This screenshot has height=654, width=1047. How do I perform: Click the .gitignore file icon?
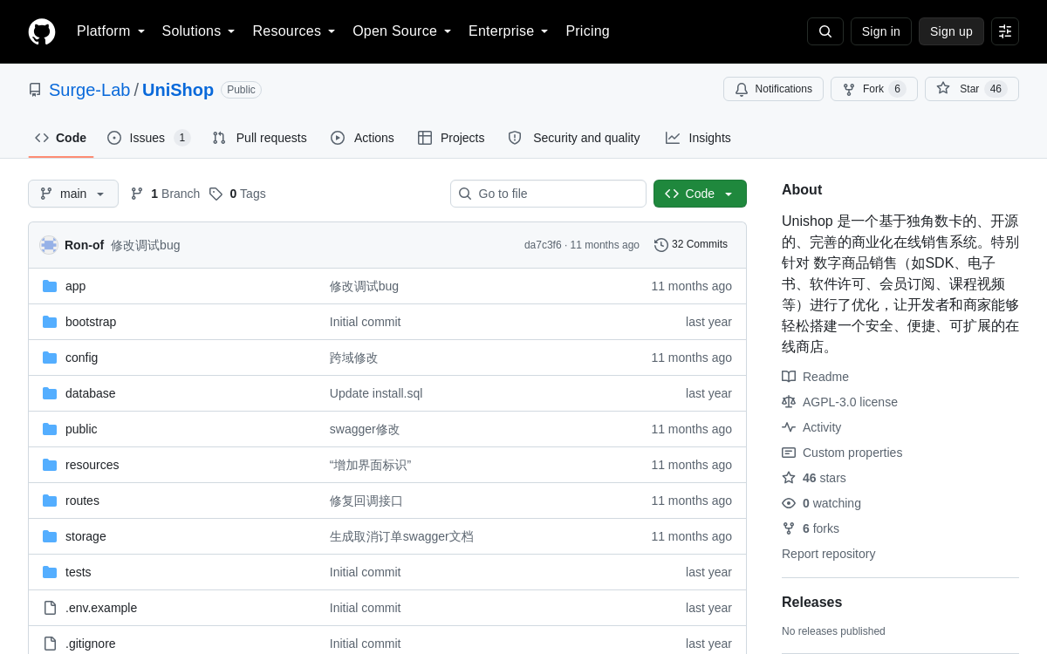click(50, 644)
